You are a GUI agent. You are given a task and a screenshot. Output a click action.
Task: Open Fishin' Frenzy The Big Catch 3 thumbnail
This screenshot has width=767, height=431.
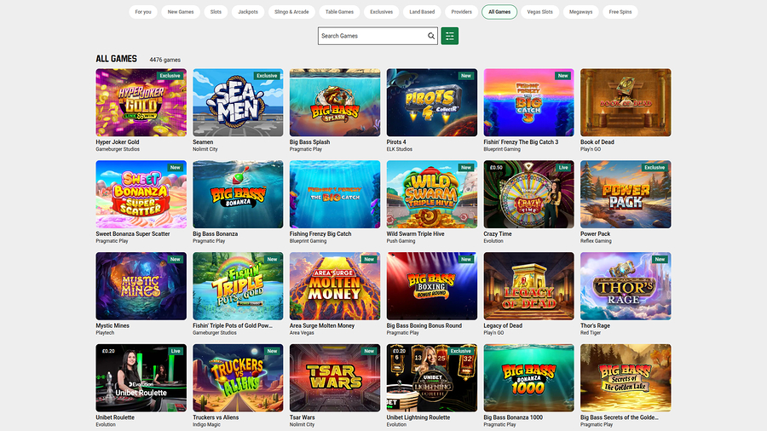[528, 102]
